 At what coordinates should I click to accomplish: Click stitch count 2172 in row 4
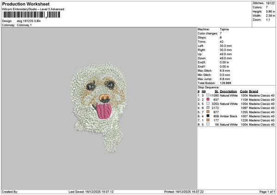click(215, 108)
